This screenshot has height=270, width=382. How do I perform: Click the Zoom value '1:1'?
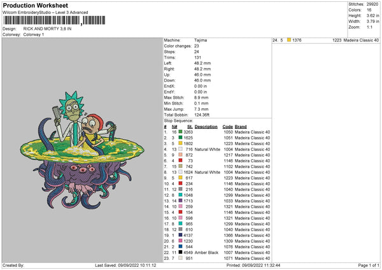pos(369,27)
